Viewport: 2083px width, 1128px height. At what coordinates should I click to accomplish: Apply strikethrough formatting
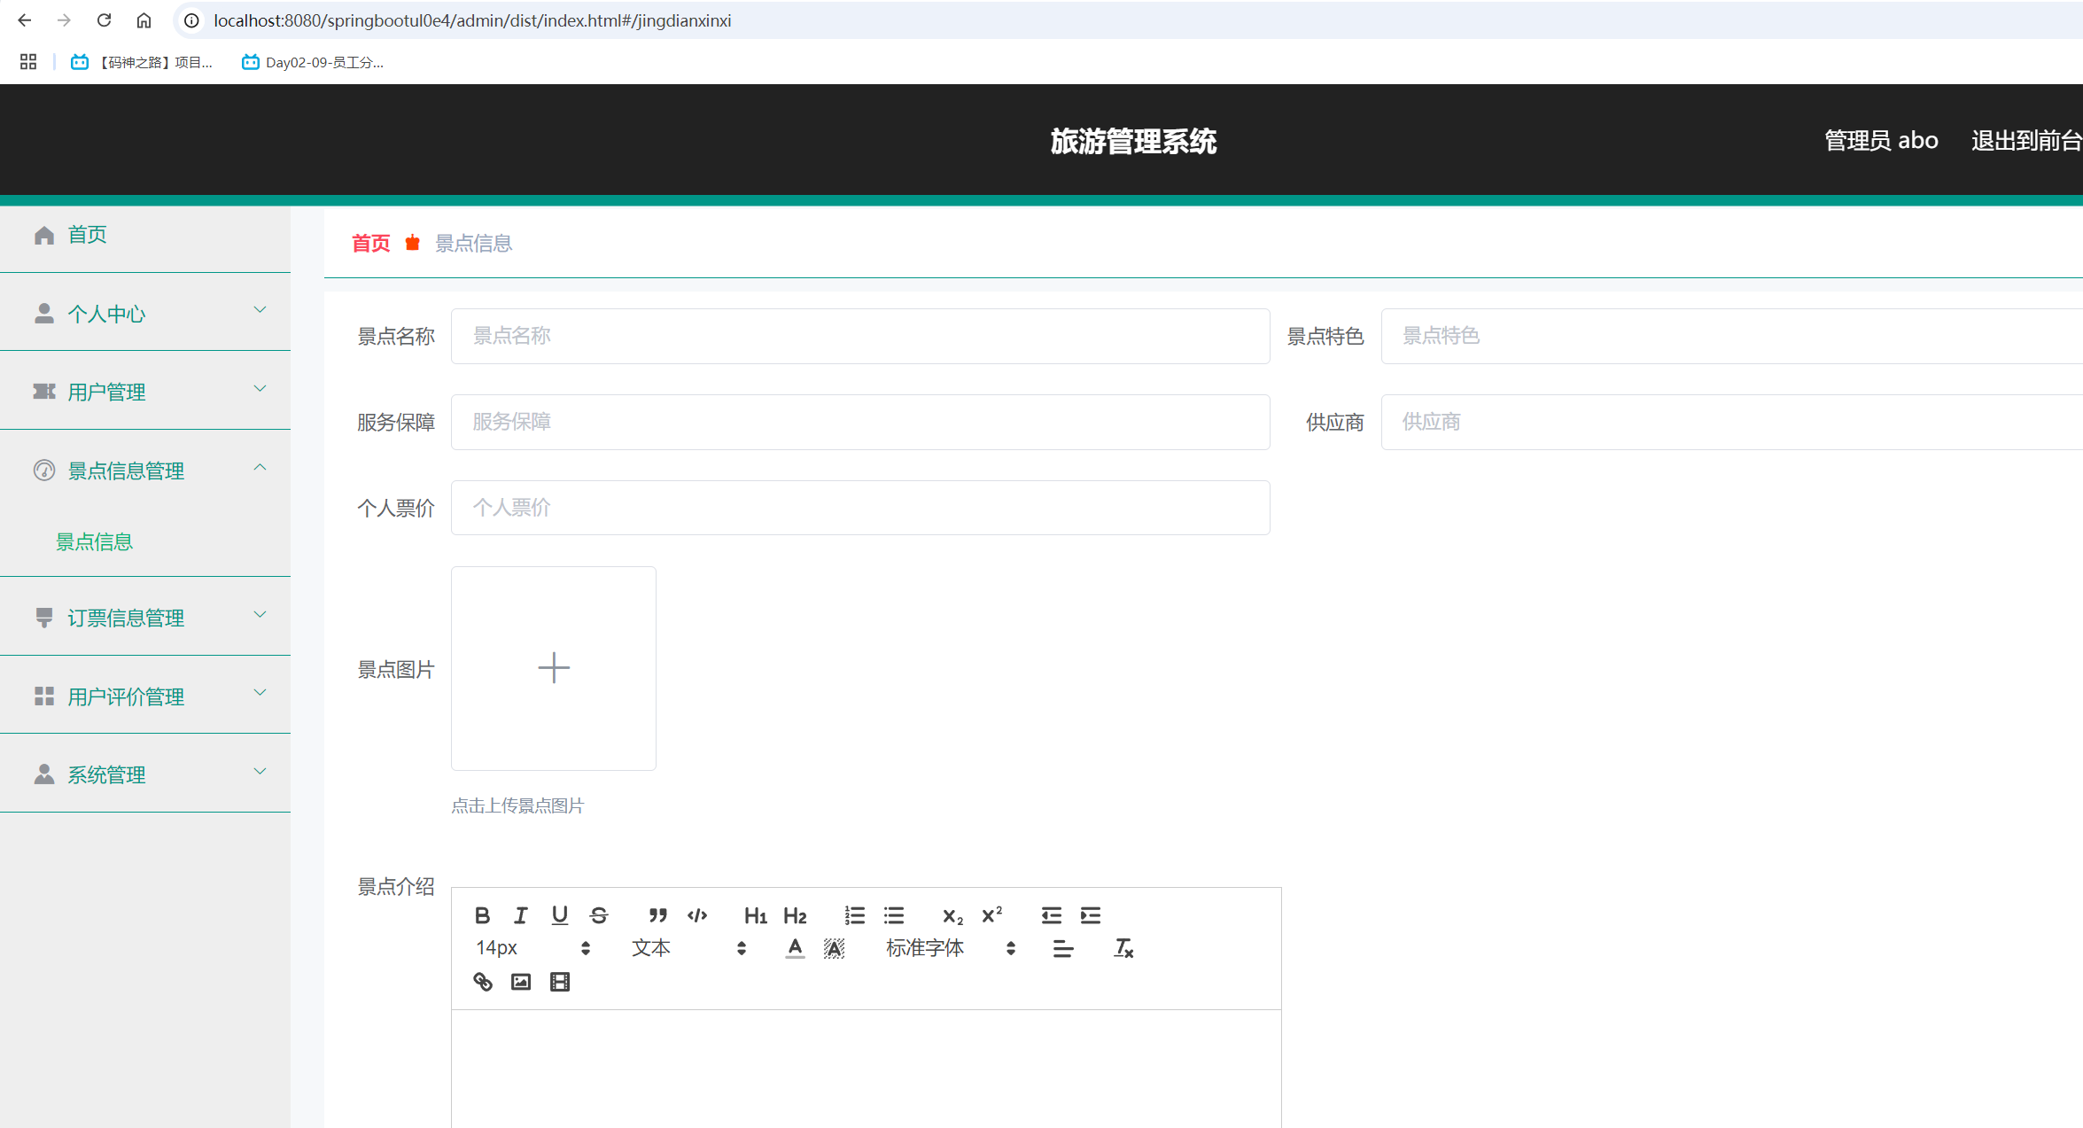pyautogui.click(x=598, y=914)
